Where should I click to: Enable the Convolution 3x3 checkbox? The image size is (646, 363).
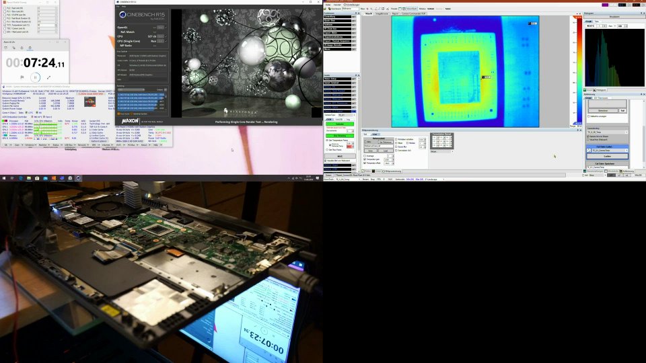(396, 150)
